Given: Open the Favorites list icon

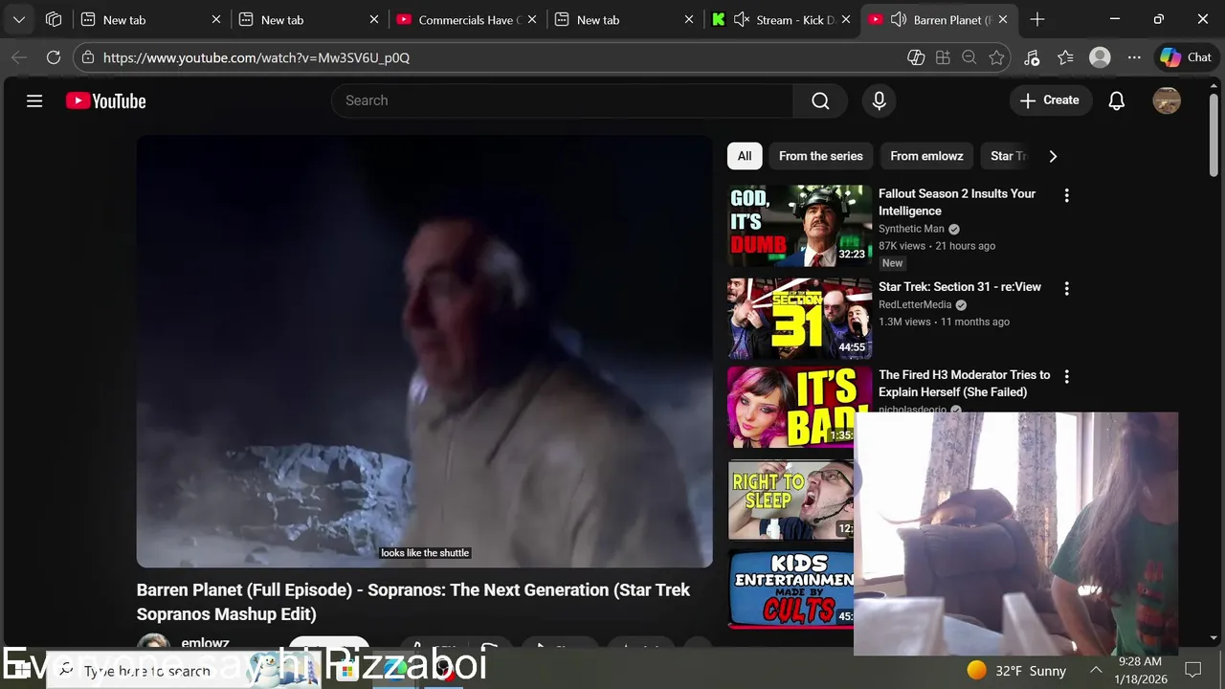Looking at the screenshot, I should 1066,57.
